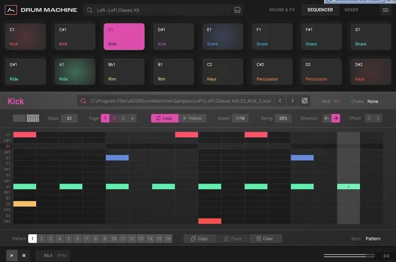Adjust the master volume slider
The height and width of the screenshot is (262, 396).
coord(349,256)
